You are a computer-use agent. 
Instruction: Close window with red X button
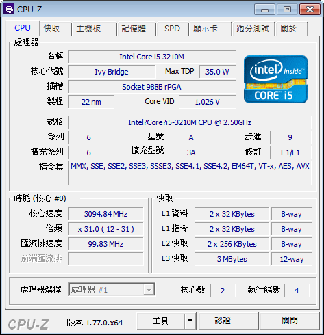[310, 10]
